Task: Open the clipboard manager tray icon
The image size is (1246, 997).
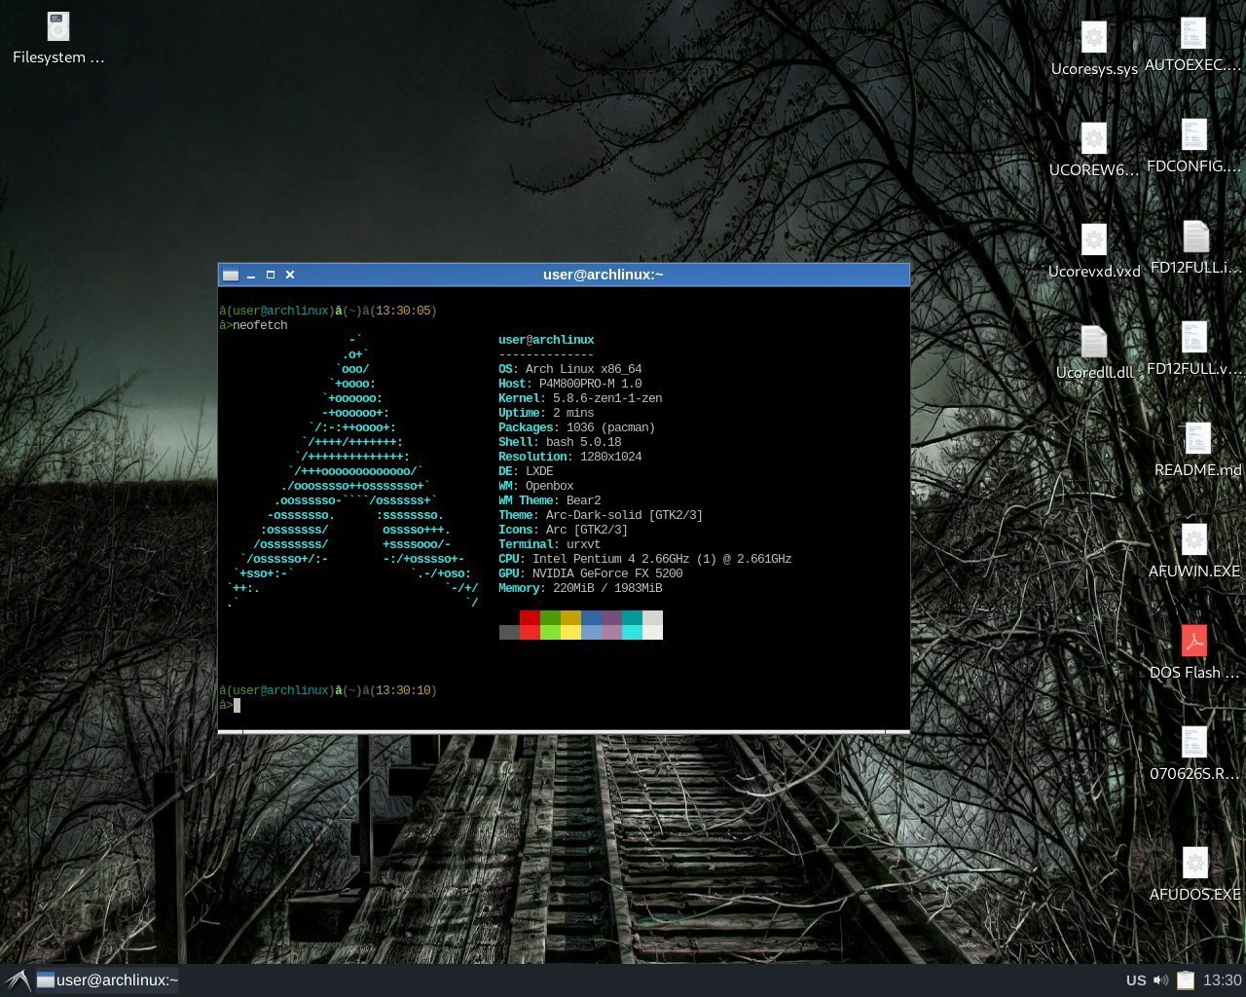Action: tap(1185, 980)
